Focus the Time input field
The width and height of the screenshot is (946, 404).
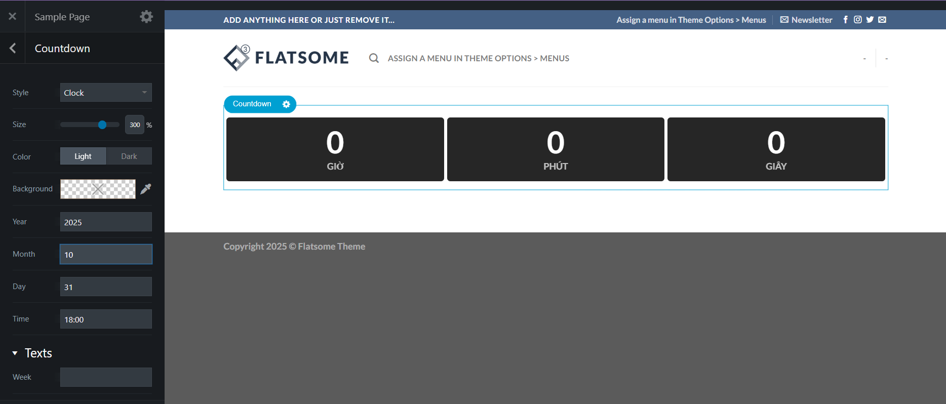(106, 319)
